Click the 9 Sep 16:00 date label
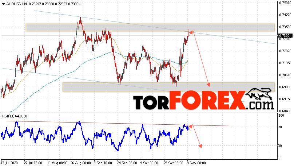 [x=103, y=163]
